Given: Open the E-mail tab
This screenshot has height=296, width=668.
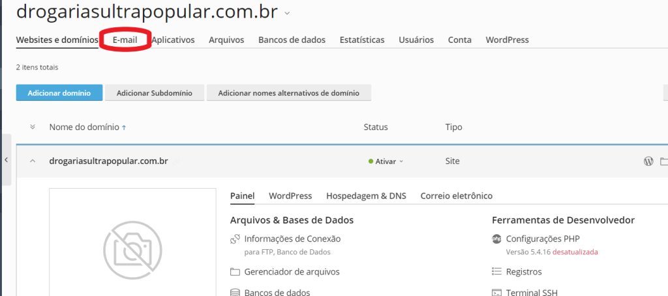Looking at the screenshot, I should coord(125,40).
